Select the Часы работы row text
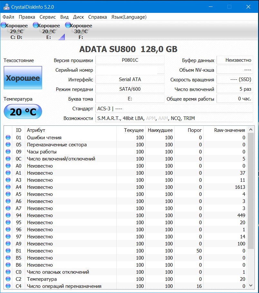Viewport: 259px width, 293px height. pyautogui.click(x=42, y=152)
